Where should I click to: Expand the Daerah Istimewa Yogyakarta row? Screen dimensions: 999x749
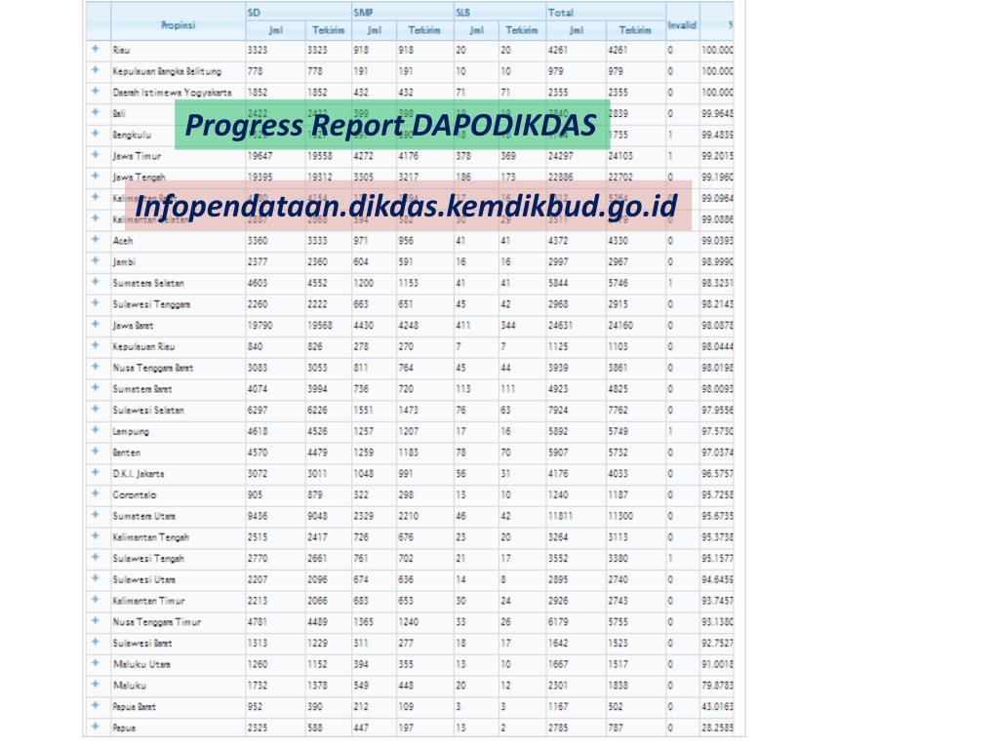(x=96, y=91)
